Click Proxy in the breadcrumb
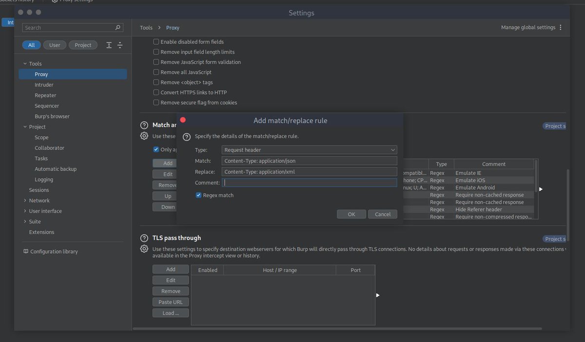585x342 pixels. click(173, 28)
